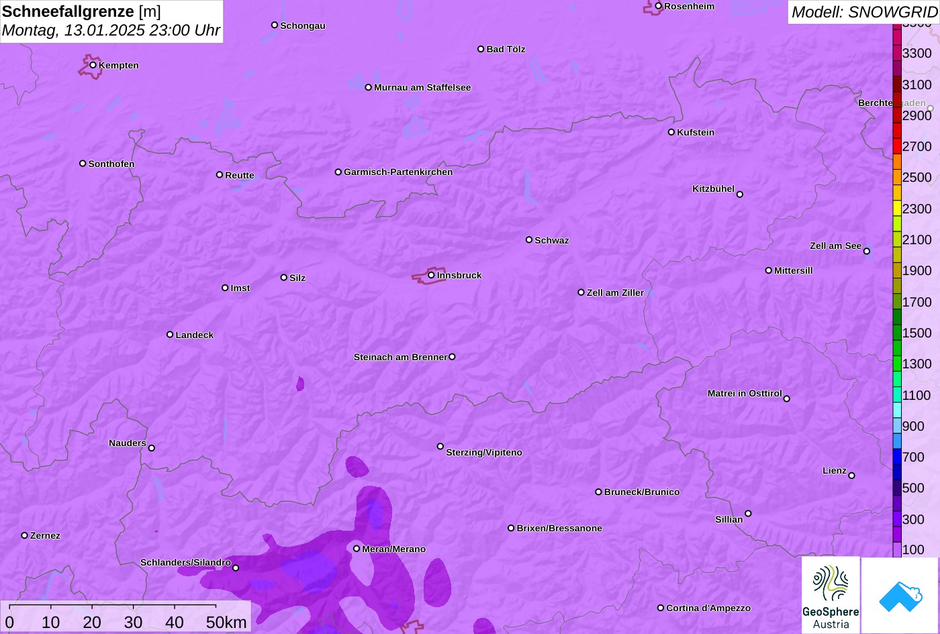940x634 pixels.
Task: Click the date Montag, 13.01.2025 23:00 Uhr
Action: 111,31
